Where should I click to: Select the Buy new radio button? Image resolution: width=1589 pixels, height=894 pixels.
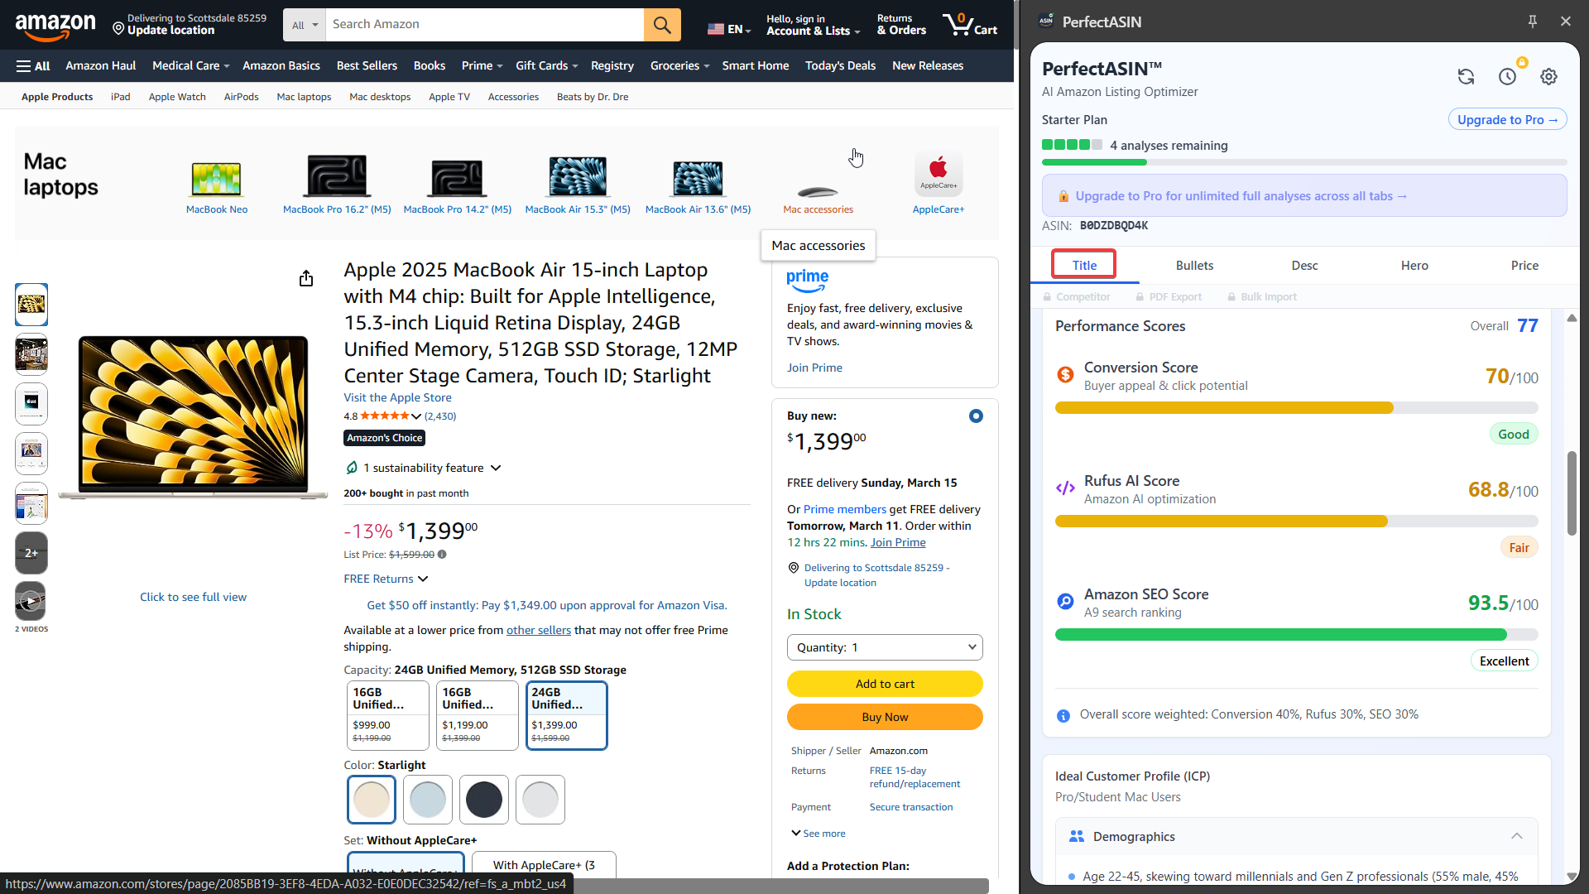click(976, 416)
